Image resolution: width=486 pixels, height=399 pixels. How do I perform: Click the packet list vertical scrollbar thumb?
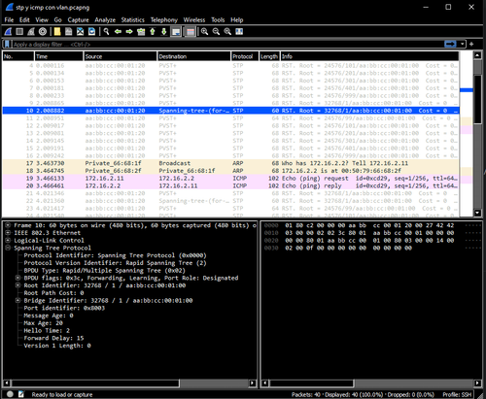click(x=477, y=99)
